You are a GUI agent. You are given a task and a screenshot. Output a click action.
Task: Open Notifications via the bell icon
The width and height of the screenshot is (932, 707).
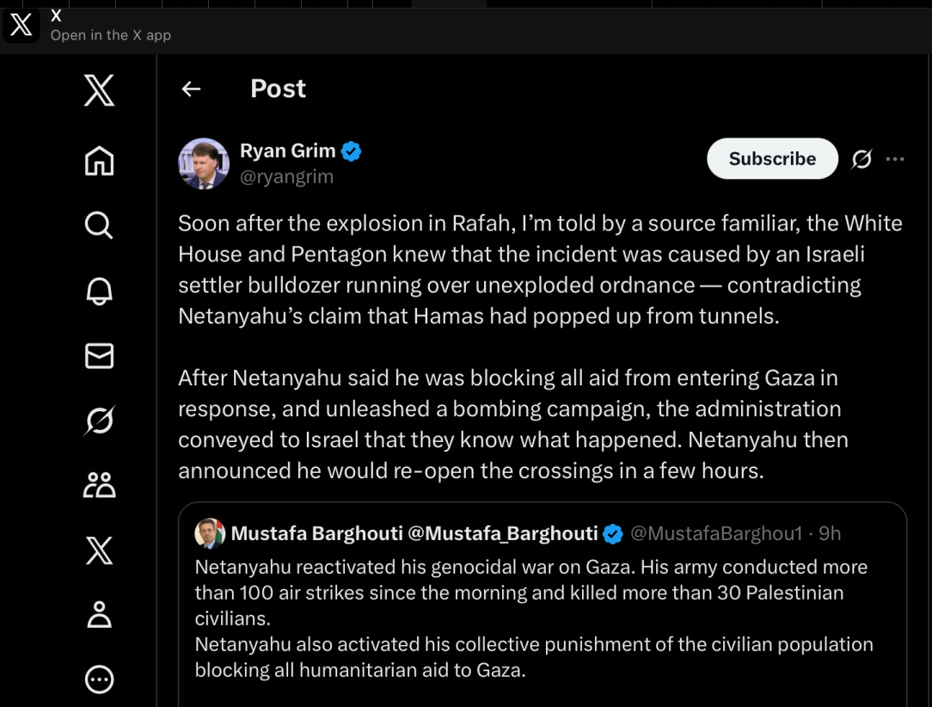tap(99, 291)
